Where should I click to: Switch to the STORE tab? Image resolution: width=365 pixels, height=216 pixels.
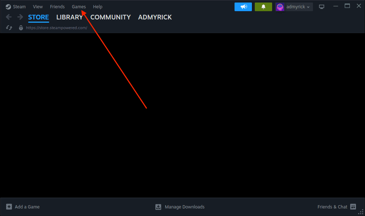[x=38, y=17]
